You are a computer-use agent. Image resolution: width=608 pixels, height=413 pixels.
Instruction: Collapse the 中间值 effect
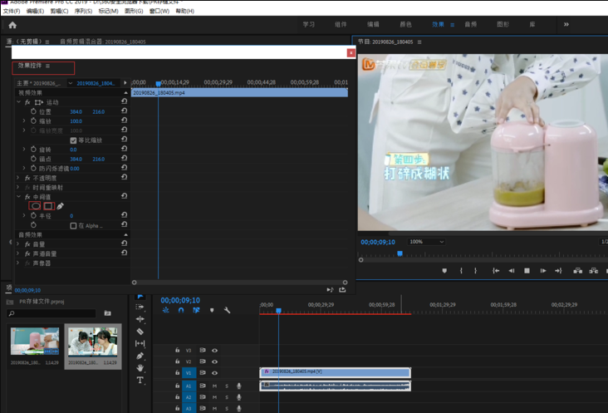(x=18, y=197)
